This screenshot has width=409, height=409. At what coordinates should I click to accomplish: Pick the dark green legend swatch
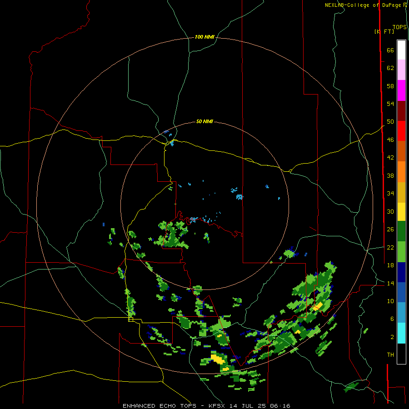pyautogui.click(x=401, y=231)
